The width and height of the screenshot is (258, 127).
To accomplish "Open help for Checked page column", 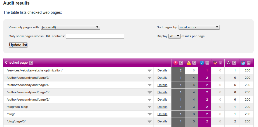I will (31, 63).
